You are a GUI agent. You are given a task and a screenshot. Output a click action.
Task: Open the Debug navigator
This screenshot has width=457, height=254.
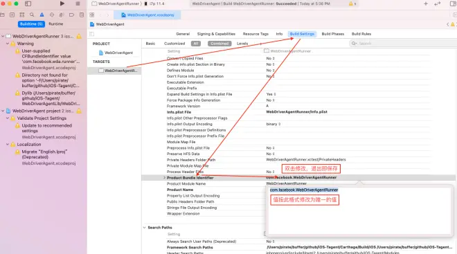coord(61,15)
